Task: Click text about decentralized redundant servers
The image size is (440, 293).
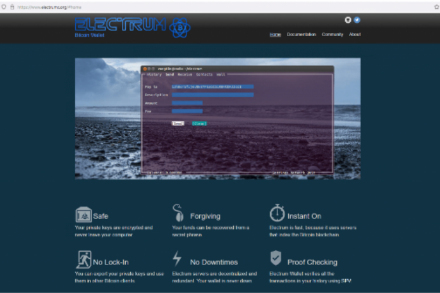Action: point(214,277)
